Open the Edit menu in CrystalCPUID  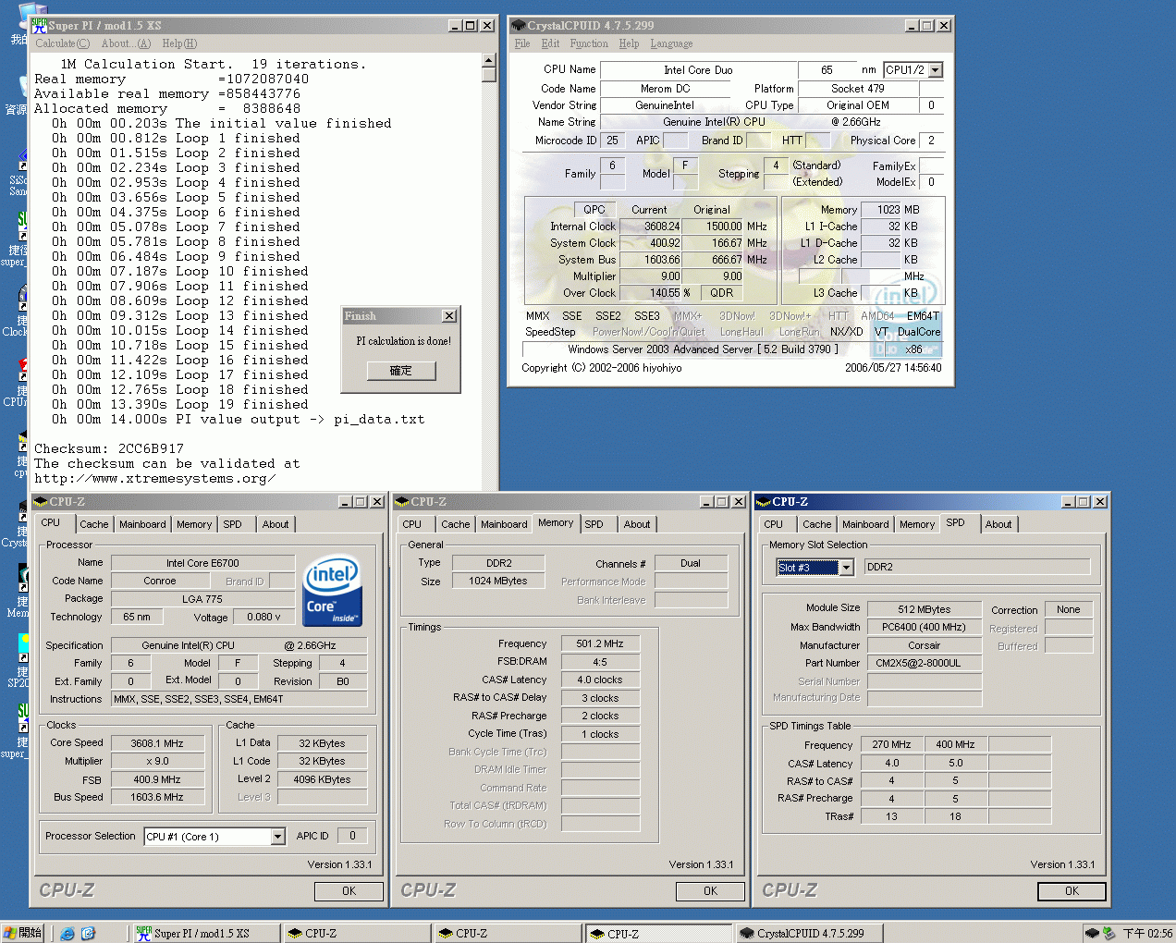coord(550,43)
